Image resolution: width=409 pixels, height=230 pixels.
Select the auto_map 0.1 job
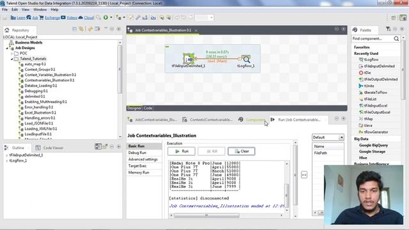pyautogui.click(x=35, y=64)
